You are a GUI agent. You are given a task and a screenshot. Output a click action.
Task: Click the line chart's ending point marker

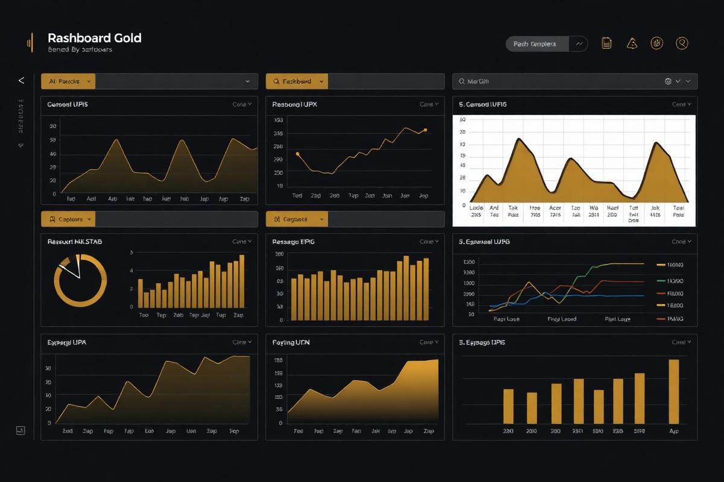pyautogui.click(x=425, y=130)
